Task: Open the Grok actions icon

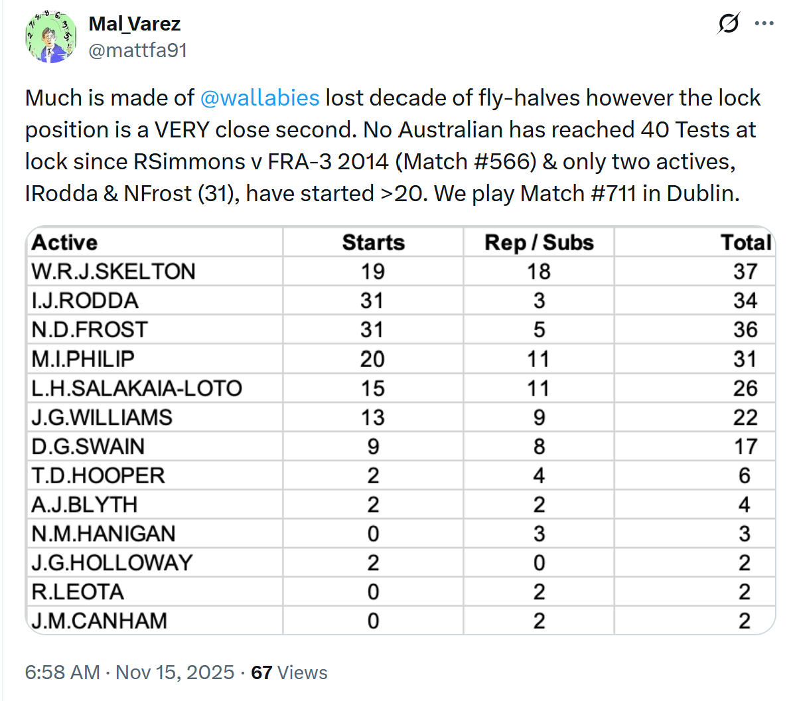Action: coord(728,24)
